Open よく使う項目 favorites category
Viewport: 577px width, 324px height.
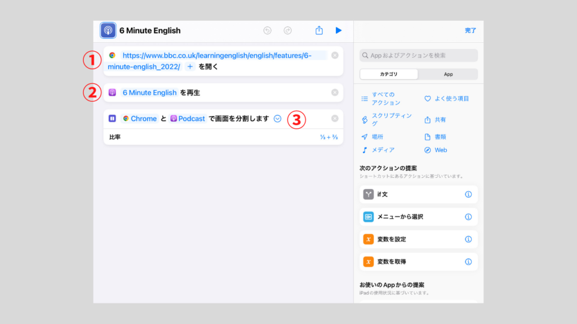[x=447, y=98]
